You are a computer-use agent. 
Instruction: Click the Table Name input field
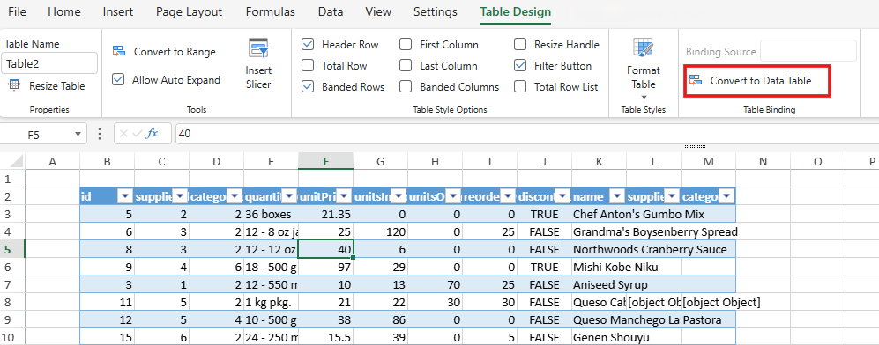50,63
